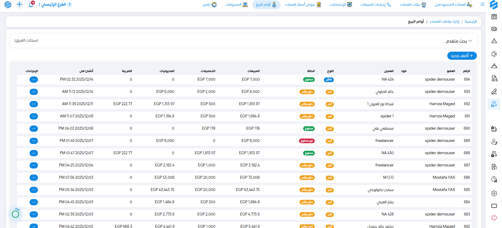Open actions menu for order 689
Image resolution: width=502 pixels, height=228 pixels.
pyautogui.click(x=34, y=141)
